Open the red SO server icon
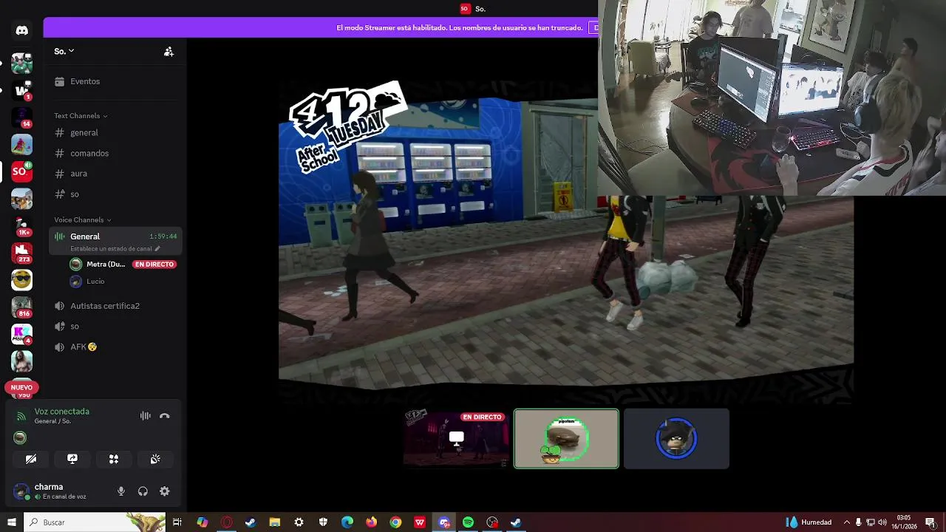This screenshot has width=946, height=532. point(21,171)
